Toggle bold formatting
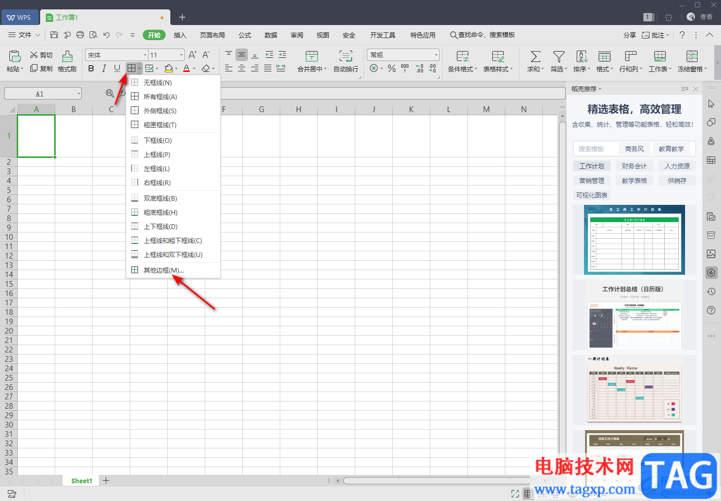The image size is (721, 501). [x=91, y=68]
